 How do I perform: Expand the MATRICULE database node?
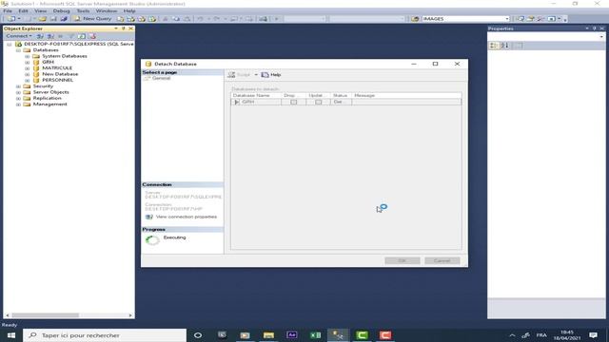[x=28, y=68]
